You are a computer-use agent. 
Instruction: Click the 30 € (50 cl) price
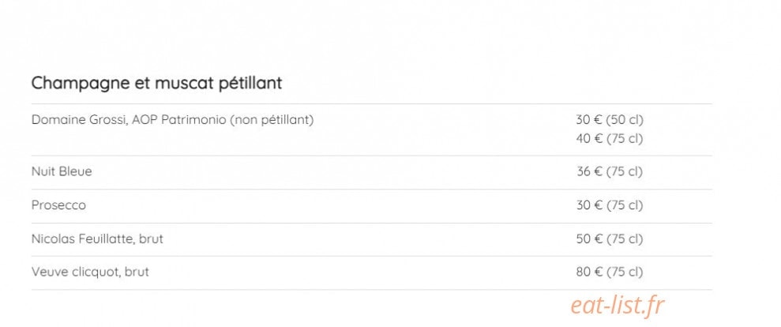point(610,120)
